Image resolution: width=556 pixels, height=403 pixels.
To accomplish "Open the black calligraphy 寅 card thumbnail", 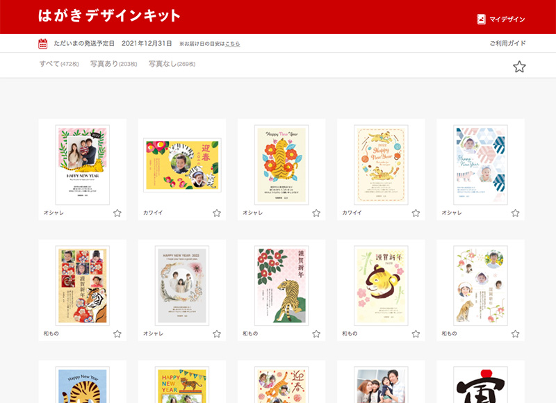I will click(x=480, y=385).
